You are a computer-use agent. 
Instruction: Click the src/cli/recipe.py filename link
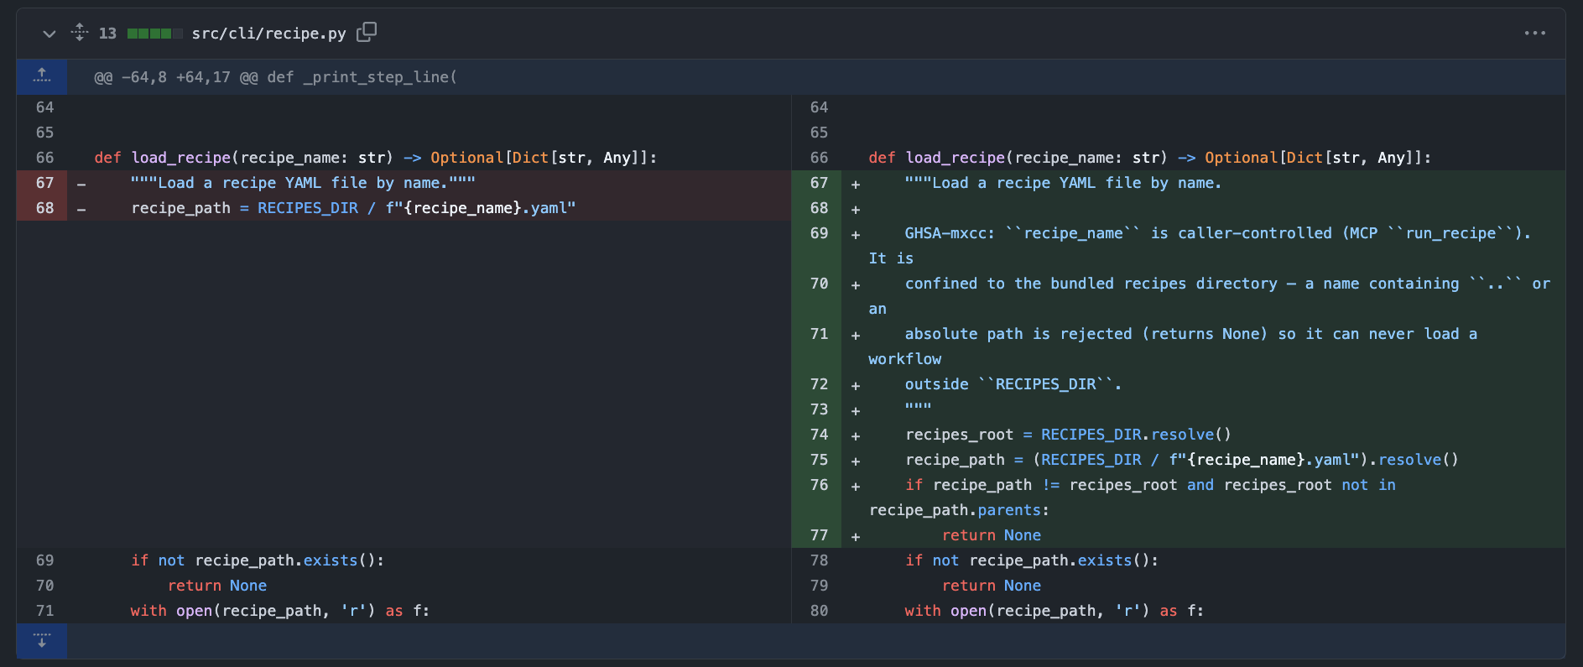pos(268,34)
